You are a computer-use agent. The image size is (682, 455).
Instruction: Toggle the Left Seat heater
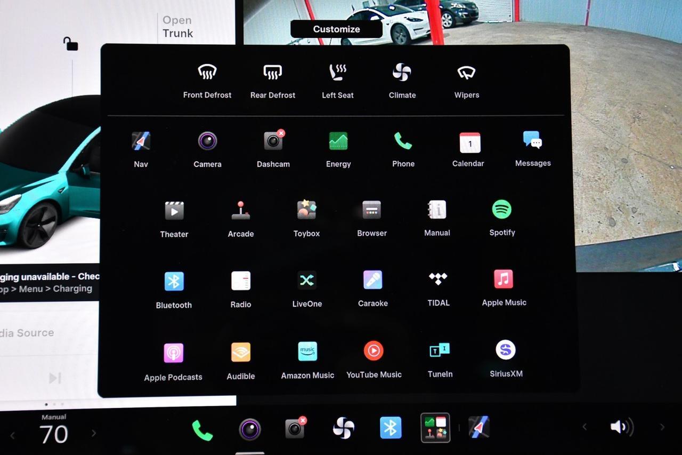click(338, 82)
